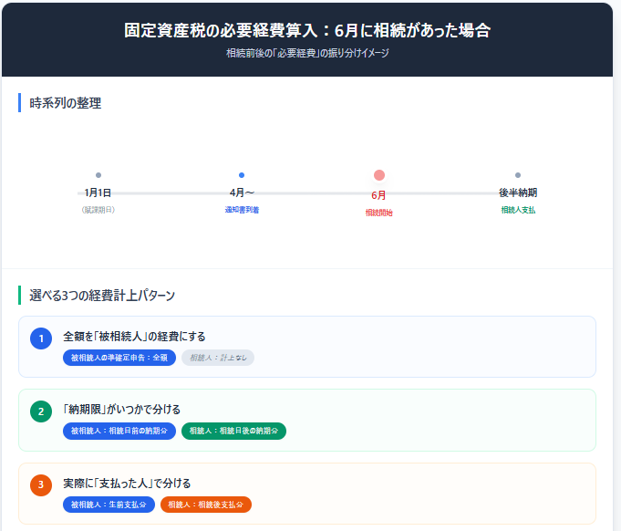Click the orange circle numbered 3
The width and height of the screenshot is (621, 531).
(41, 484)
